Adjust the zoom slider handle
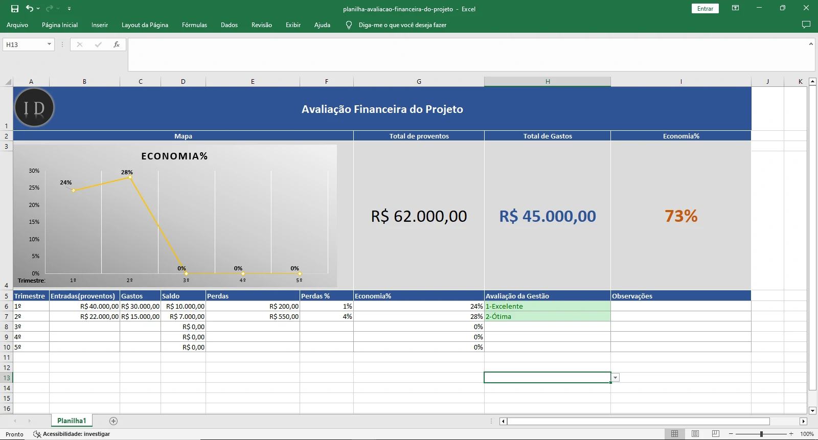This screenshot has height=440, width=818. coord(761,434)
